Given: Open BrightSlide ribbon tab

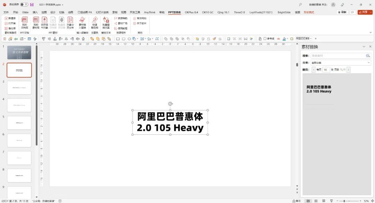Looking at the screenshot, I should click(284, 12).
